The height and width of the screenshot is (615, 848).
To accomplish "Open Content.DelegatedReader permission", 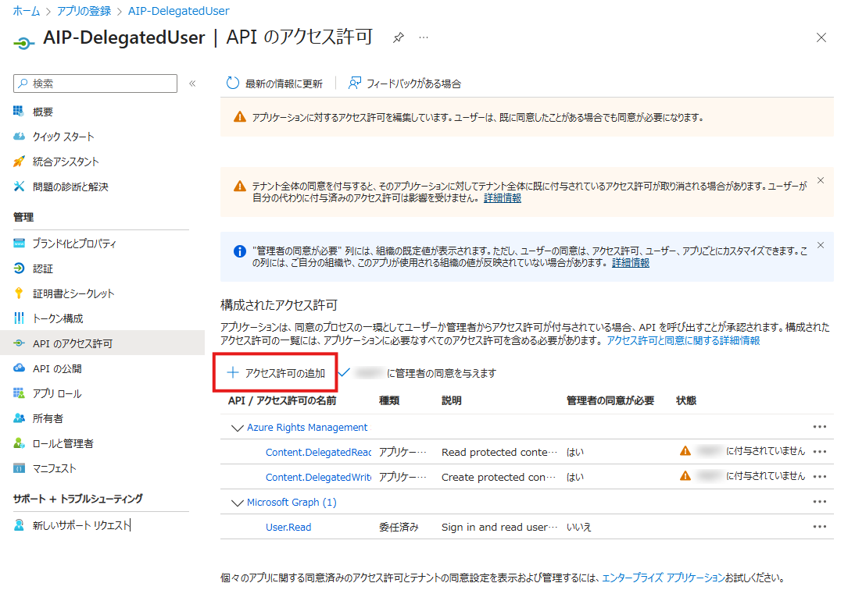I will tap(319, 453).
